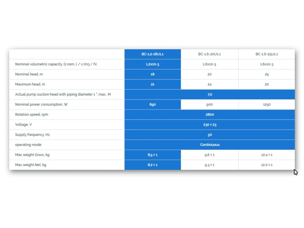The height and width of the screenshot is (228, 304).
Task: Click the Maximum head, m row label
Action: (x=30, y=84)
